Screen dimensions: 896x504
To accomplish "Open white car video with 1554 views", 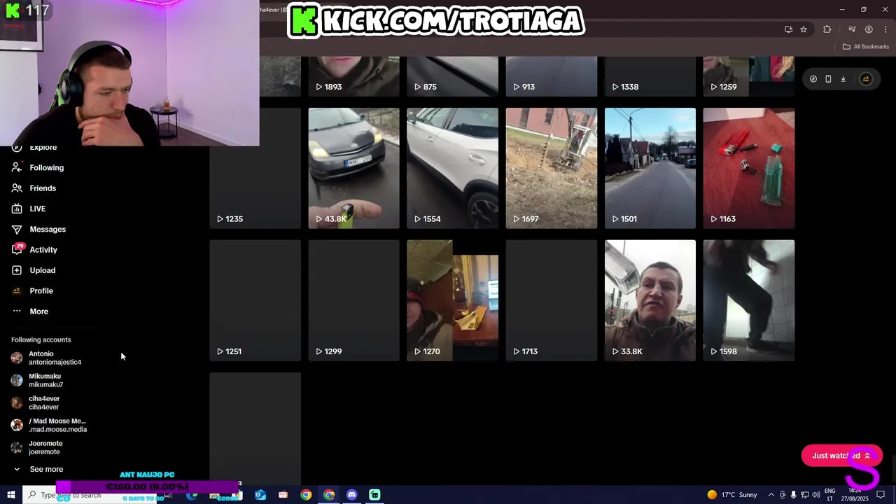I will point(452,168).
